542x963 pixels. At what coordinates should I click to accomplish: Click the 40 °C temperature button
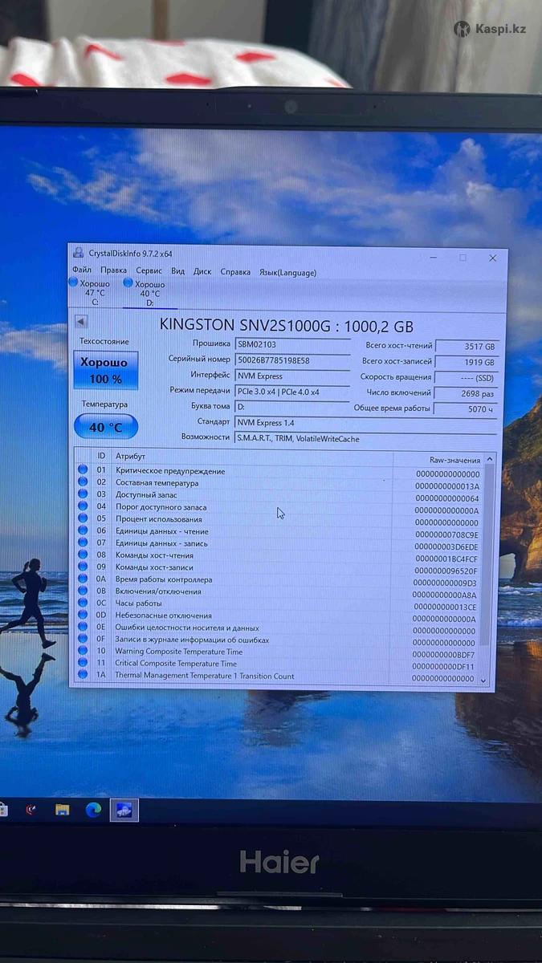pos(106,427)
